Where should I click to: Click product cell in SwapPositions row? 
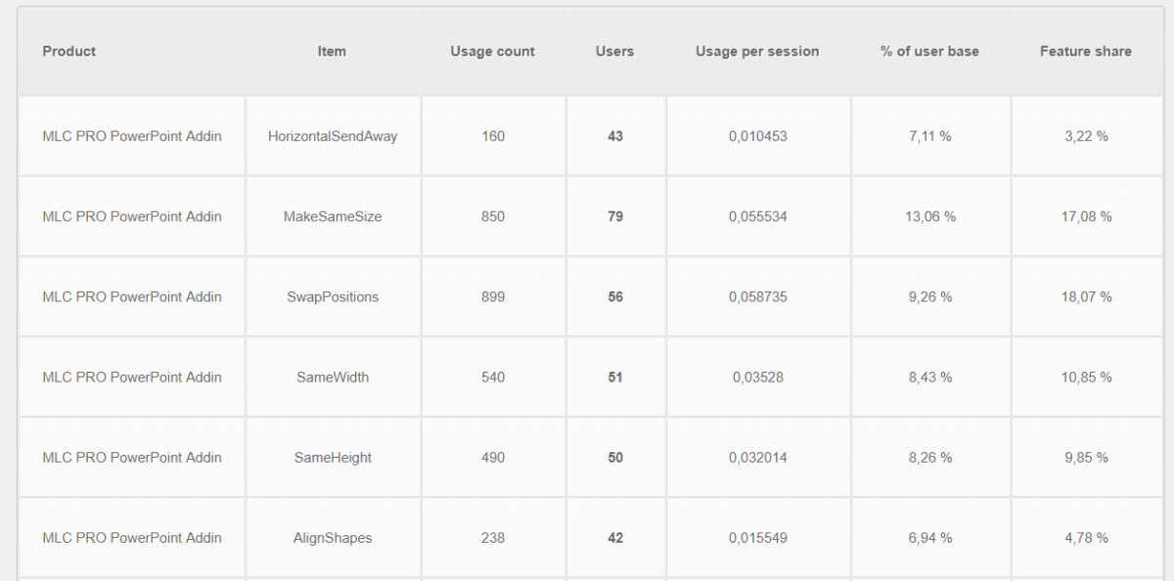pos(132,296)
